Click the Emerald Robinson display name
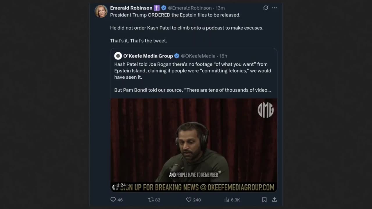Viewport: 372px width, 209px height. tap(131, 8)
